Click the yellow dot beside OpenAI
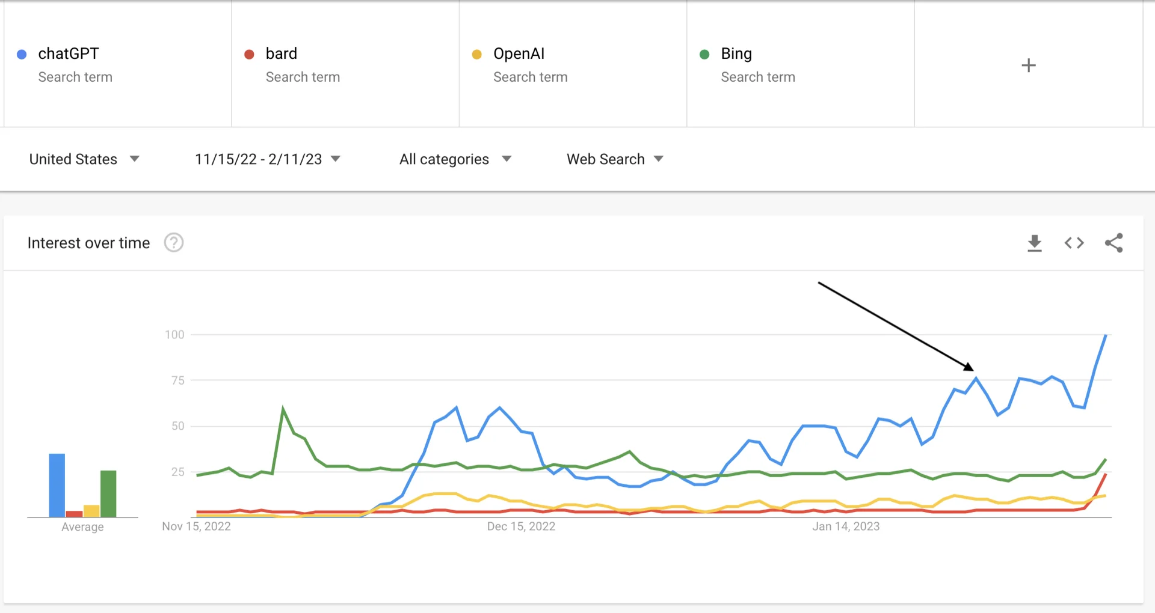Viewport: 1155px width, 613px height. pos(477,55)
